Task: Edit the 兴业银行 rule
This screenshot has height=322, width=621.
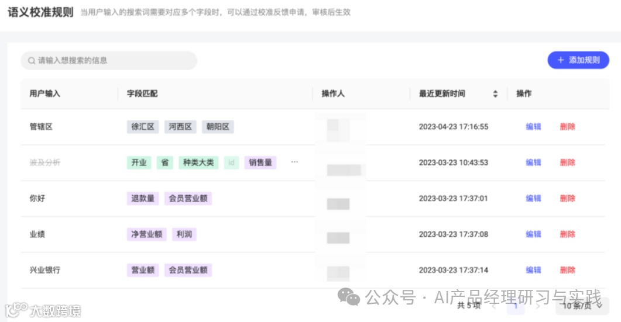Action: click(533, 270)
